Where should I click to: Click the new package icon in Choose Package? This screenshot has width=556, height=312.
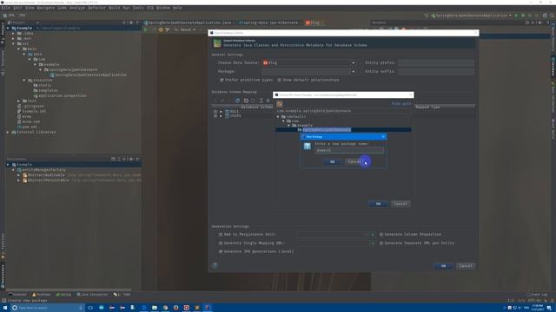click(x=280, y=104)
